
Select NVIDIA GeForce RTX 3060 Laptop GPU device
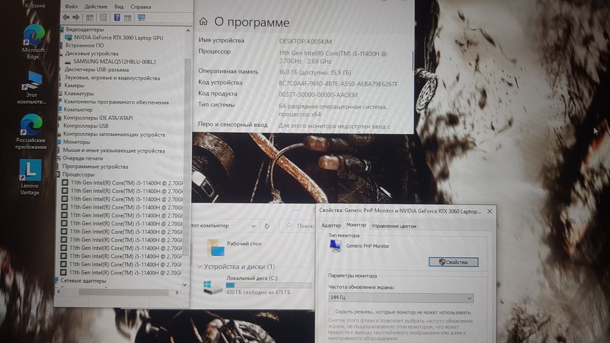click(x=114, y=38)
